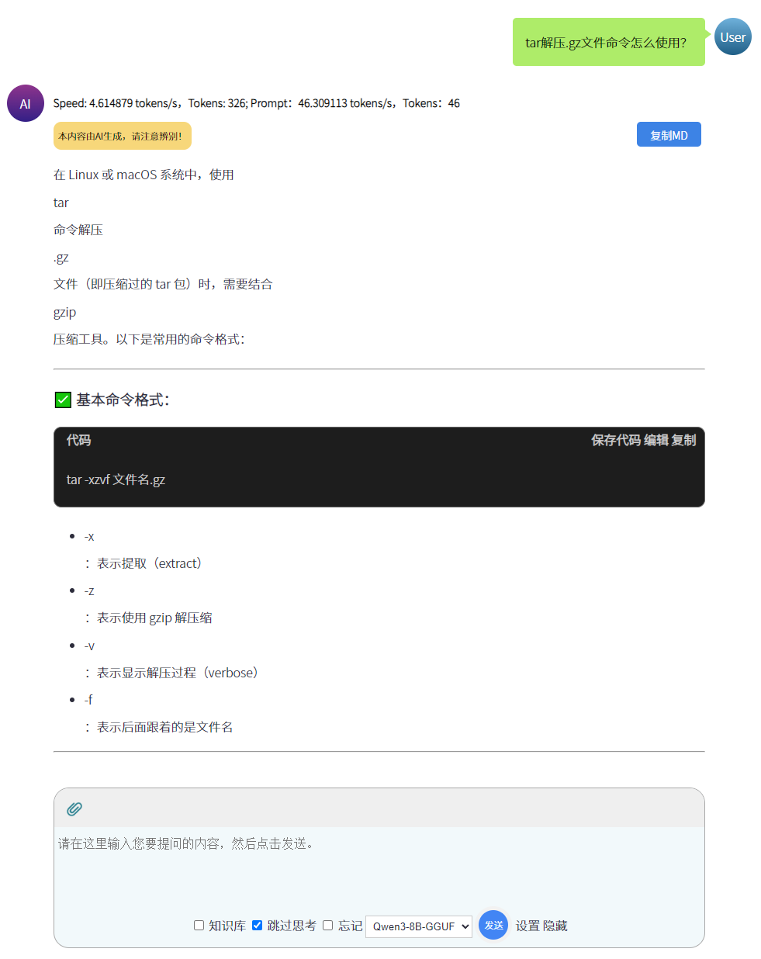Click the 代码 label in code block

tap(78, 440)
